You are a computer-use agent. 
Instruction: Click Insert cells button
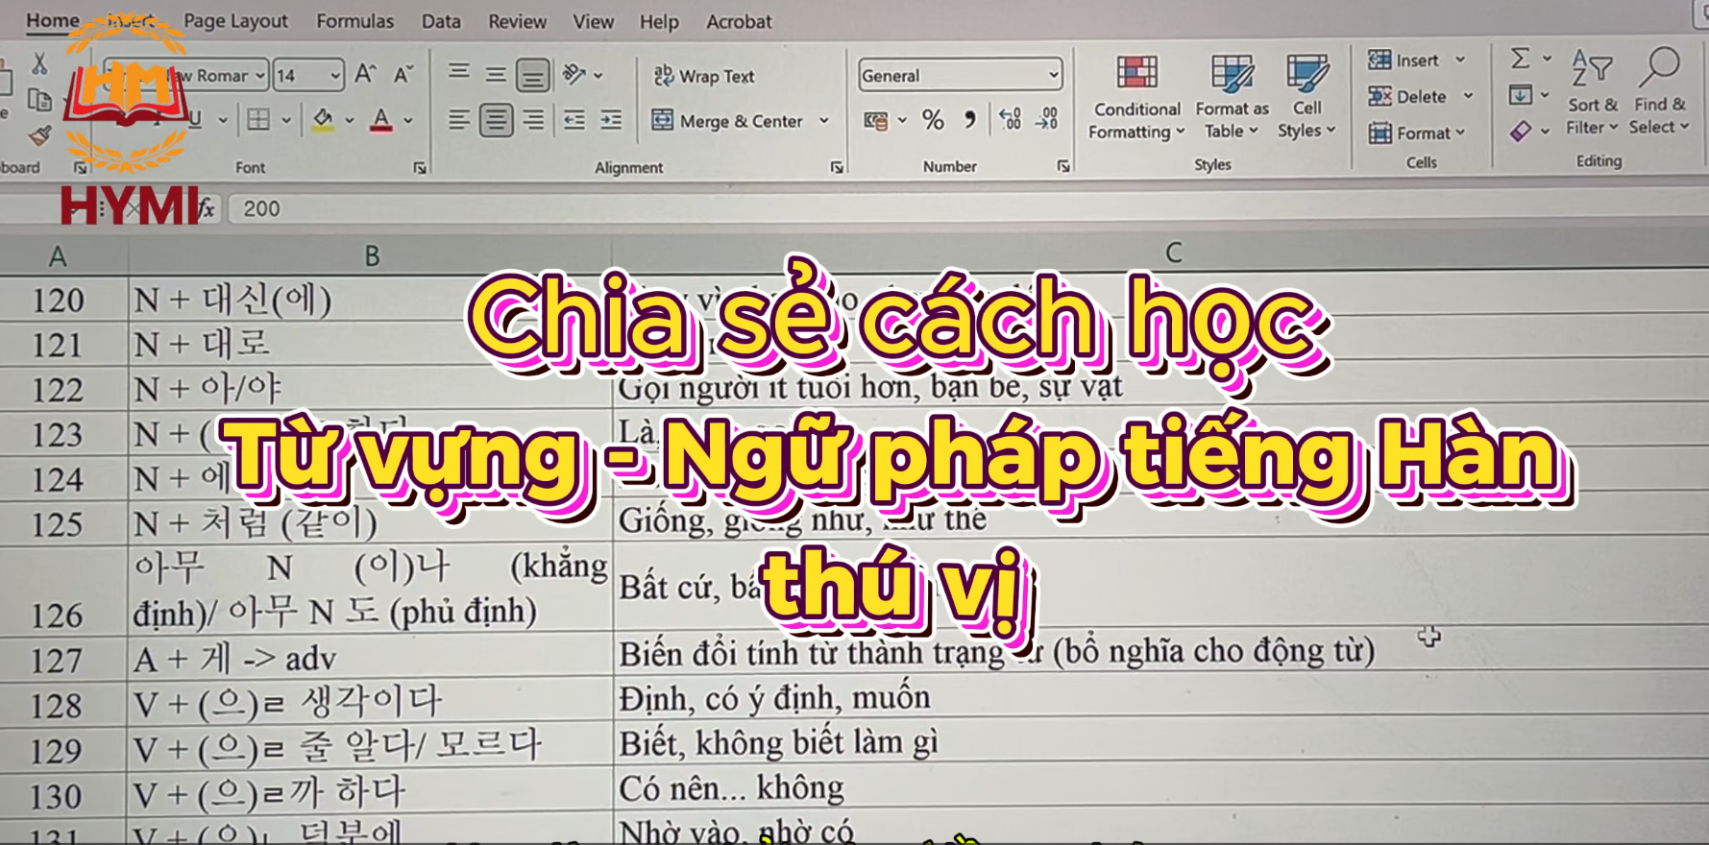(1404, 60)
